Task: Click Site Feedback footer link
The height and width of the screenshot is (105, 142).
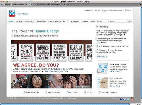Action: pyautogui.click(x=72, y=98)
